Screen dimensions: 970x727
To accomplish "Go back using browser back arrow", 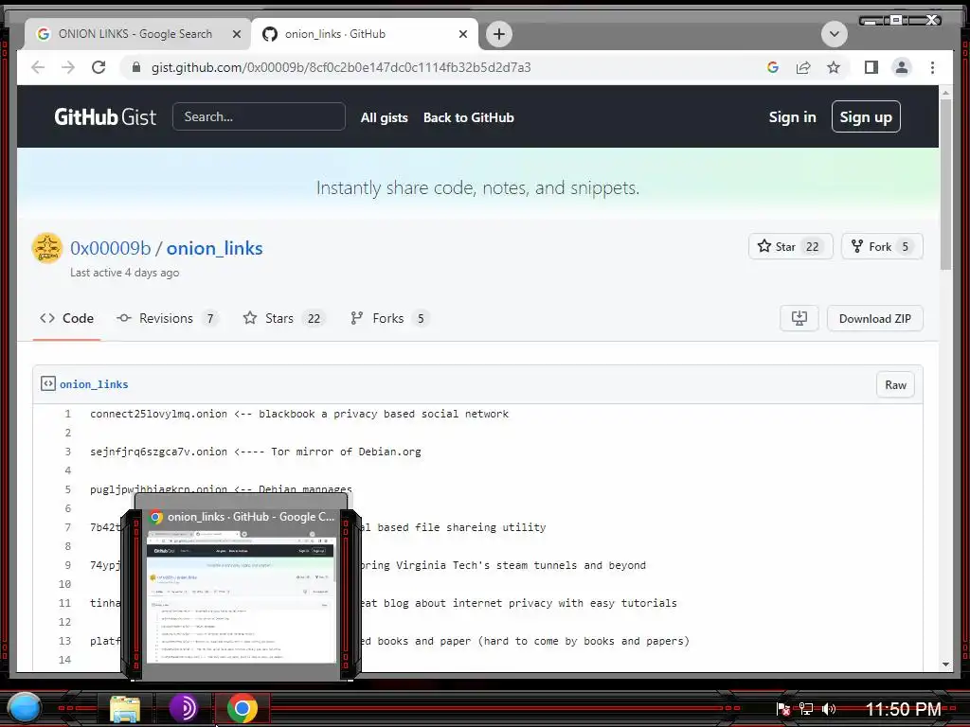I will pos(38,67).
